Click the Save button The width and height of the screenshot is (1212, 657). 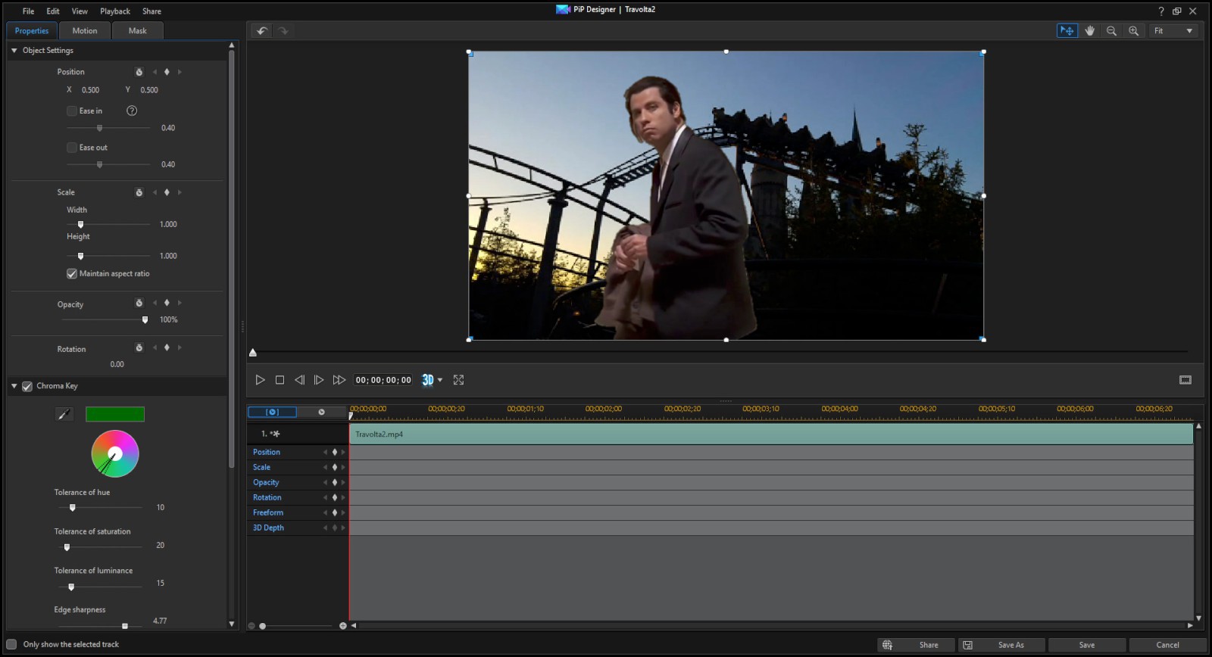point(1087,645)
